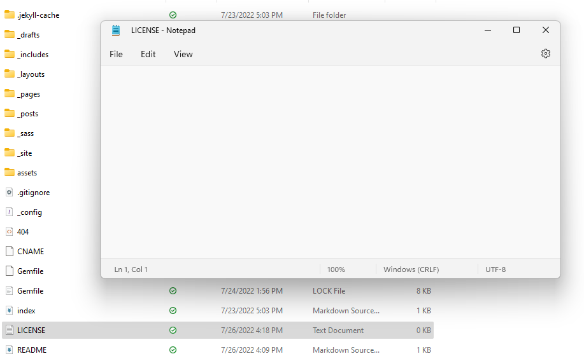Select the .gitignore file icon
This screenshot has width=584, height=361.
tap(10, 193)
